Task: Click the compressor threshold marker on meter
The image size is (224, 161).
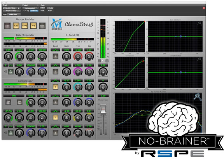Action: [28, 84]
